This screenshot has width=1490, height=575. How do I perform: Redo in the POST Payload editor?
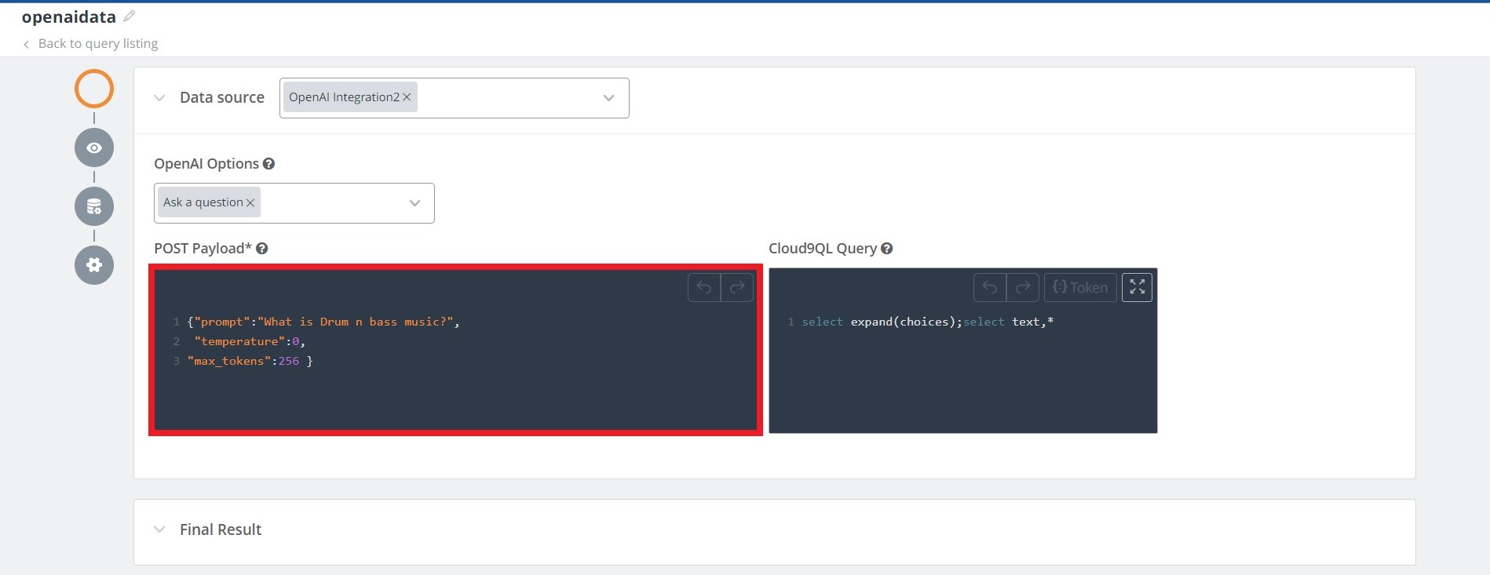point(737,287)
